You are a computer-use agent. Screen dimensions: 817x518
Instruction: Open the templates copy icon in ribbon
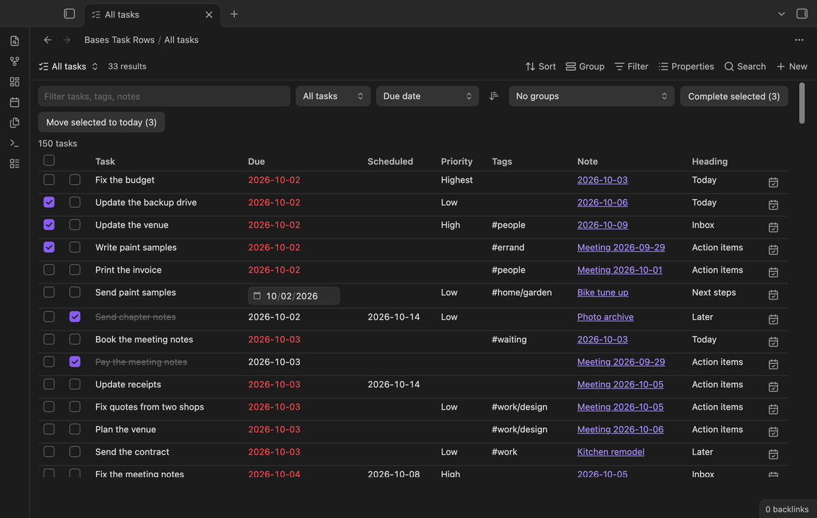coord(14,123)
